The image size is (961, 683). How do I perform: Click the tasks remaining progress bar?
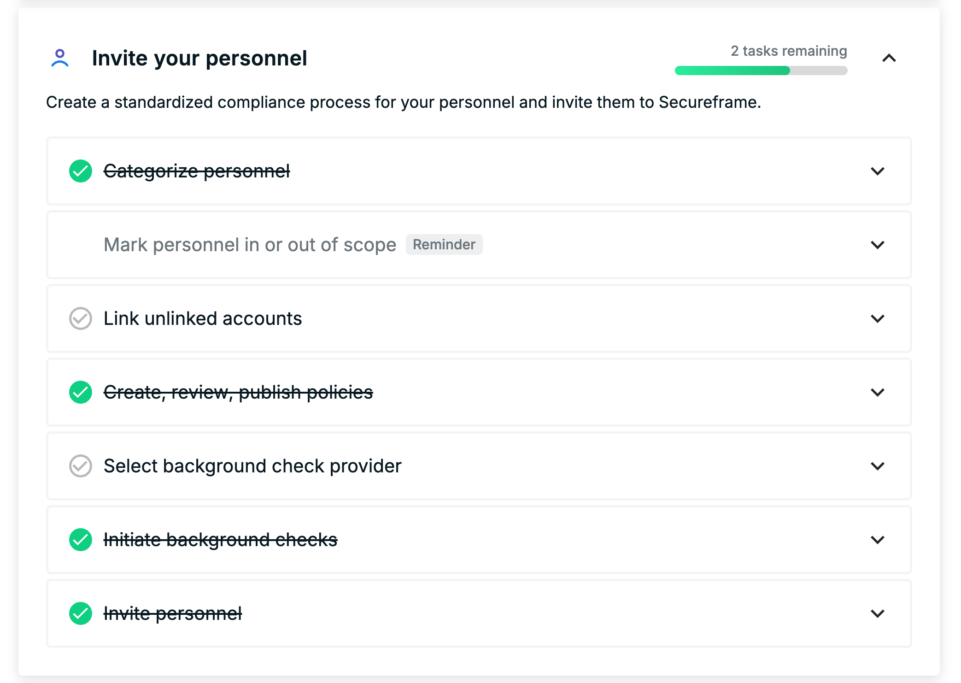coord(761,71)
